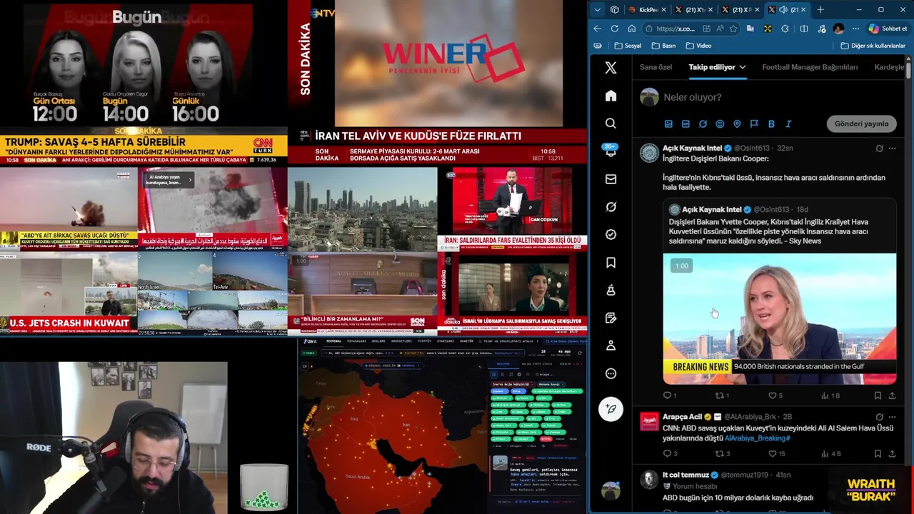Open profile person icon in X sidebar

click(611, 346)
